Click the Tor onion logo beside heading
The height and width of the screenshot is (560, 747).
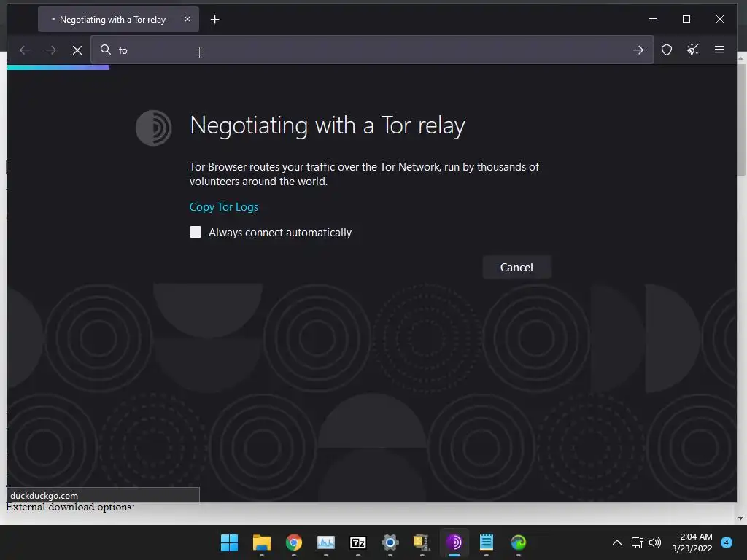(x=153, y=128)
